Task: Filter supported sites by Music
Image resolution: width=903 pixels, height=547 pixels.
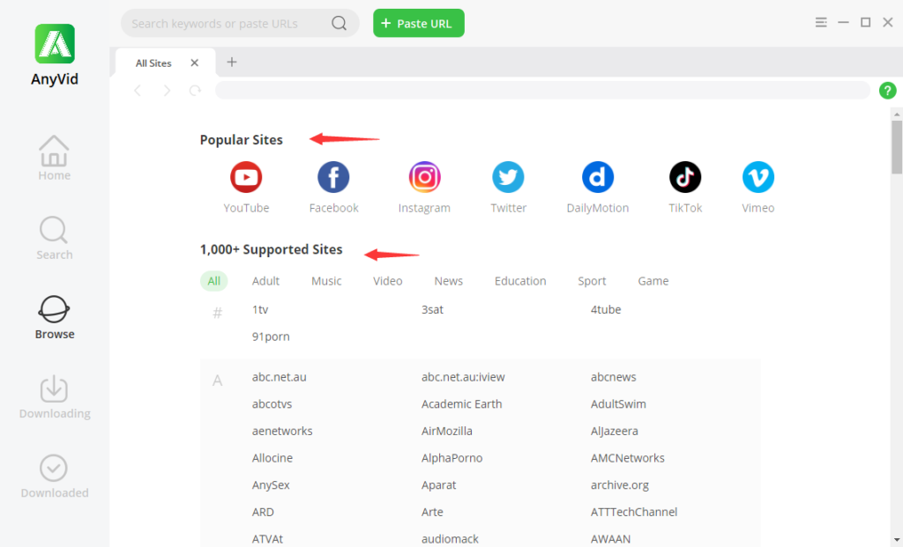Action: 326,281
